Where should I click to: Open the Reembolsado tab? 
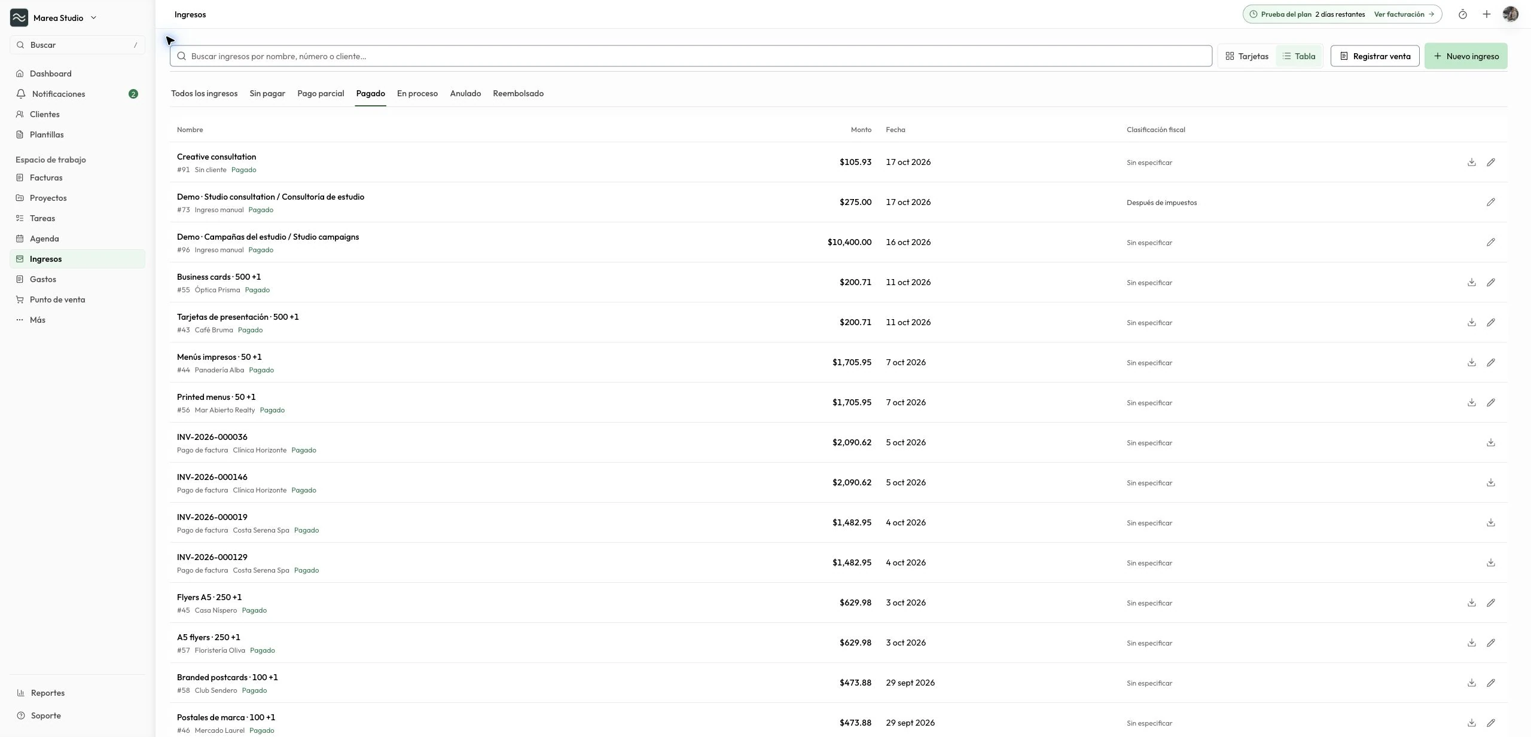click(518, 94)
